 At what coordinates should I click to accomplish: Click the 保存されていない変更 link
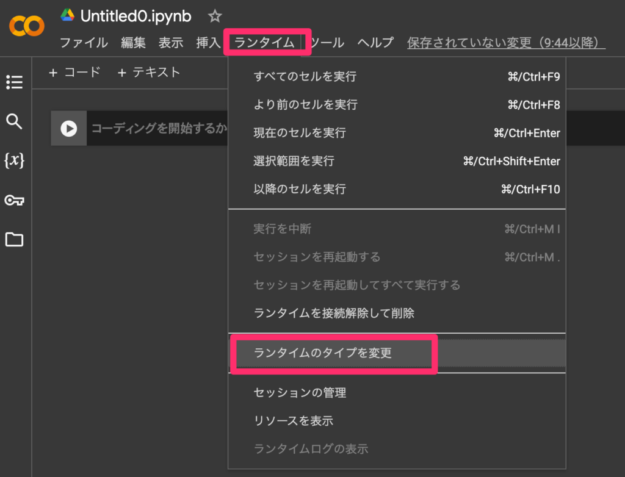pyautogui.click(x=505, y=43)
